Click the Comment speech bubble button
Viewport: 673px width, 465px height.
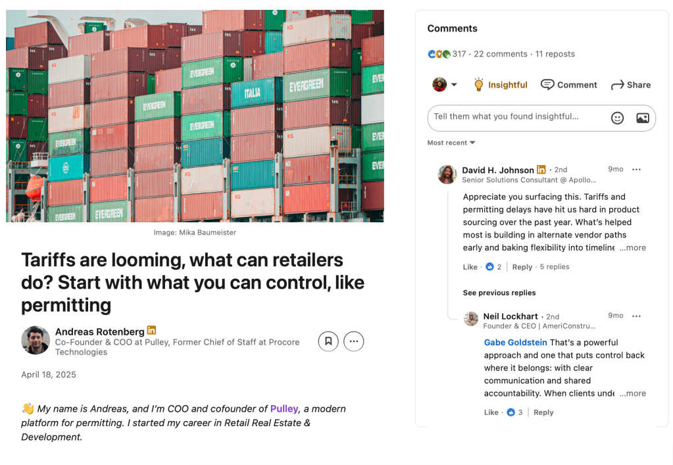569,85
